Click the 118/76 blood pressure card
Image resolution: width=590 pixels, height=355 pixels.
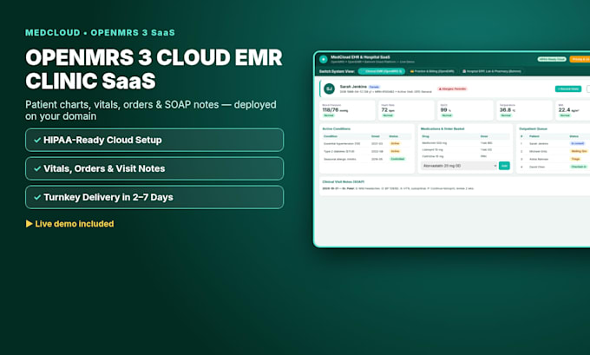347,110
